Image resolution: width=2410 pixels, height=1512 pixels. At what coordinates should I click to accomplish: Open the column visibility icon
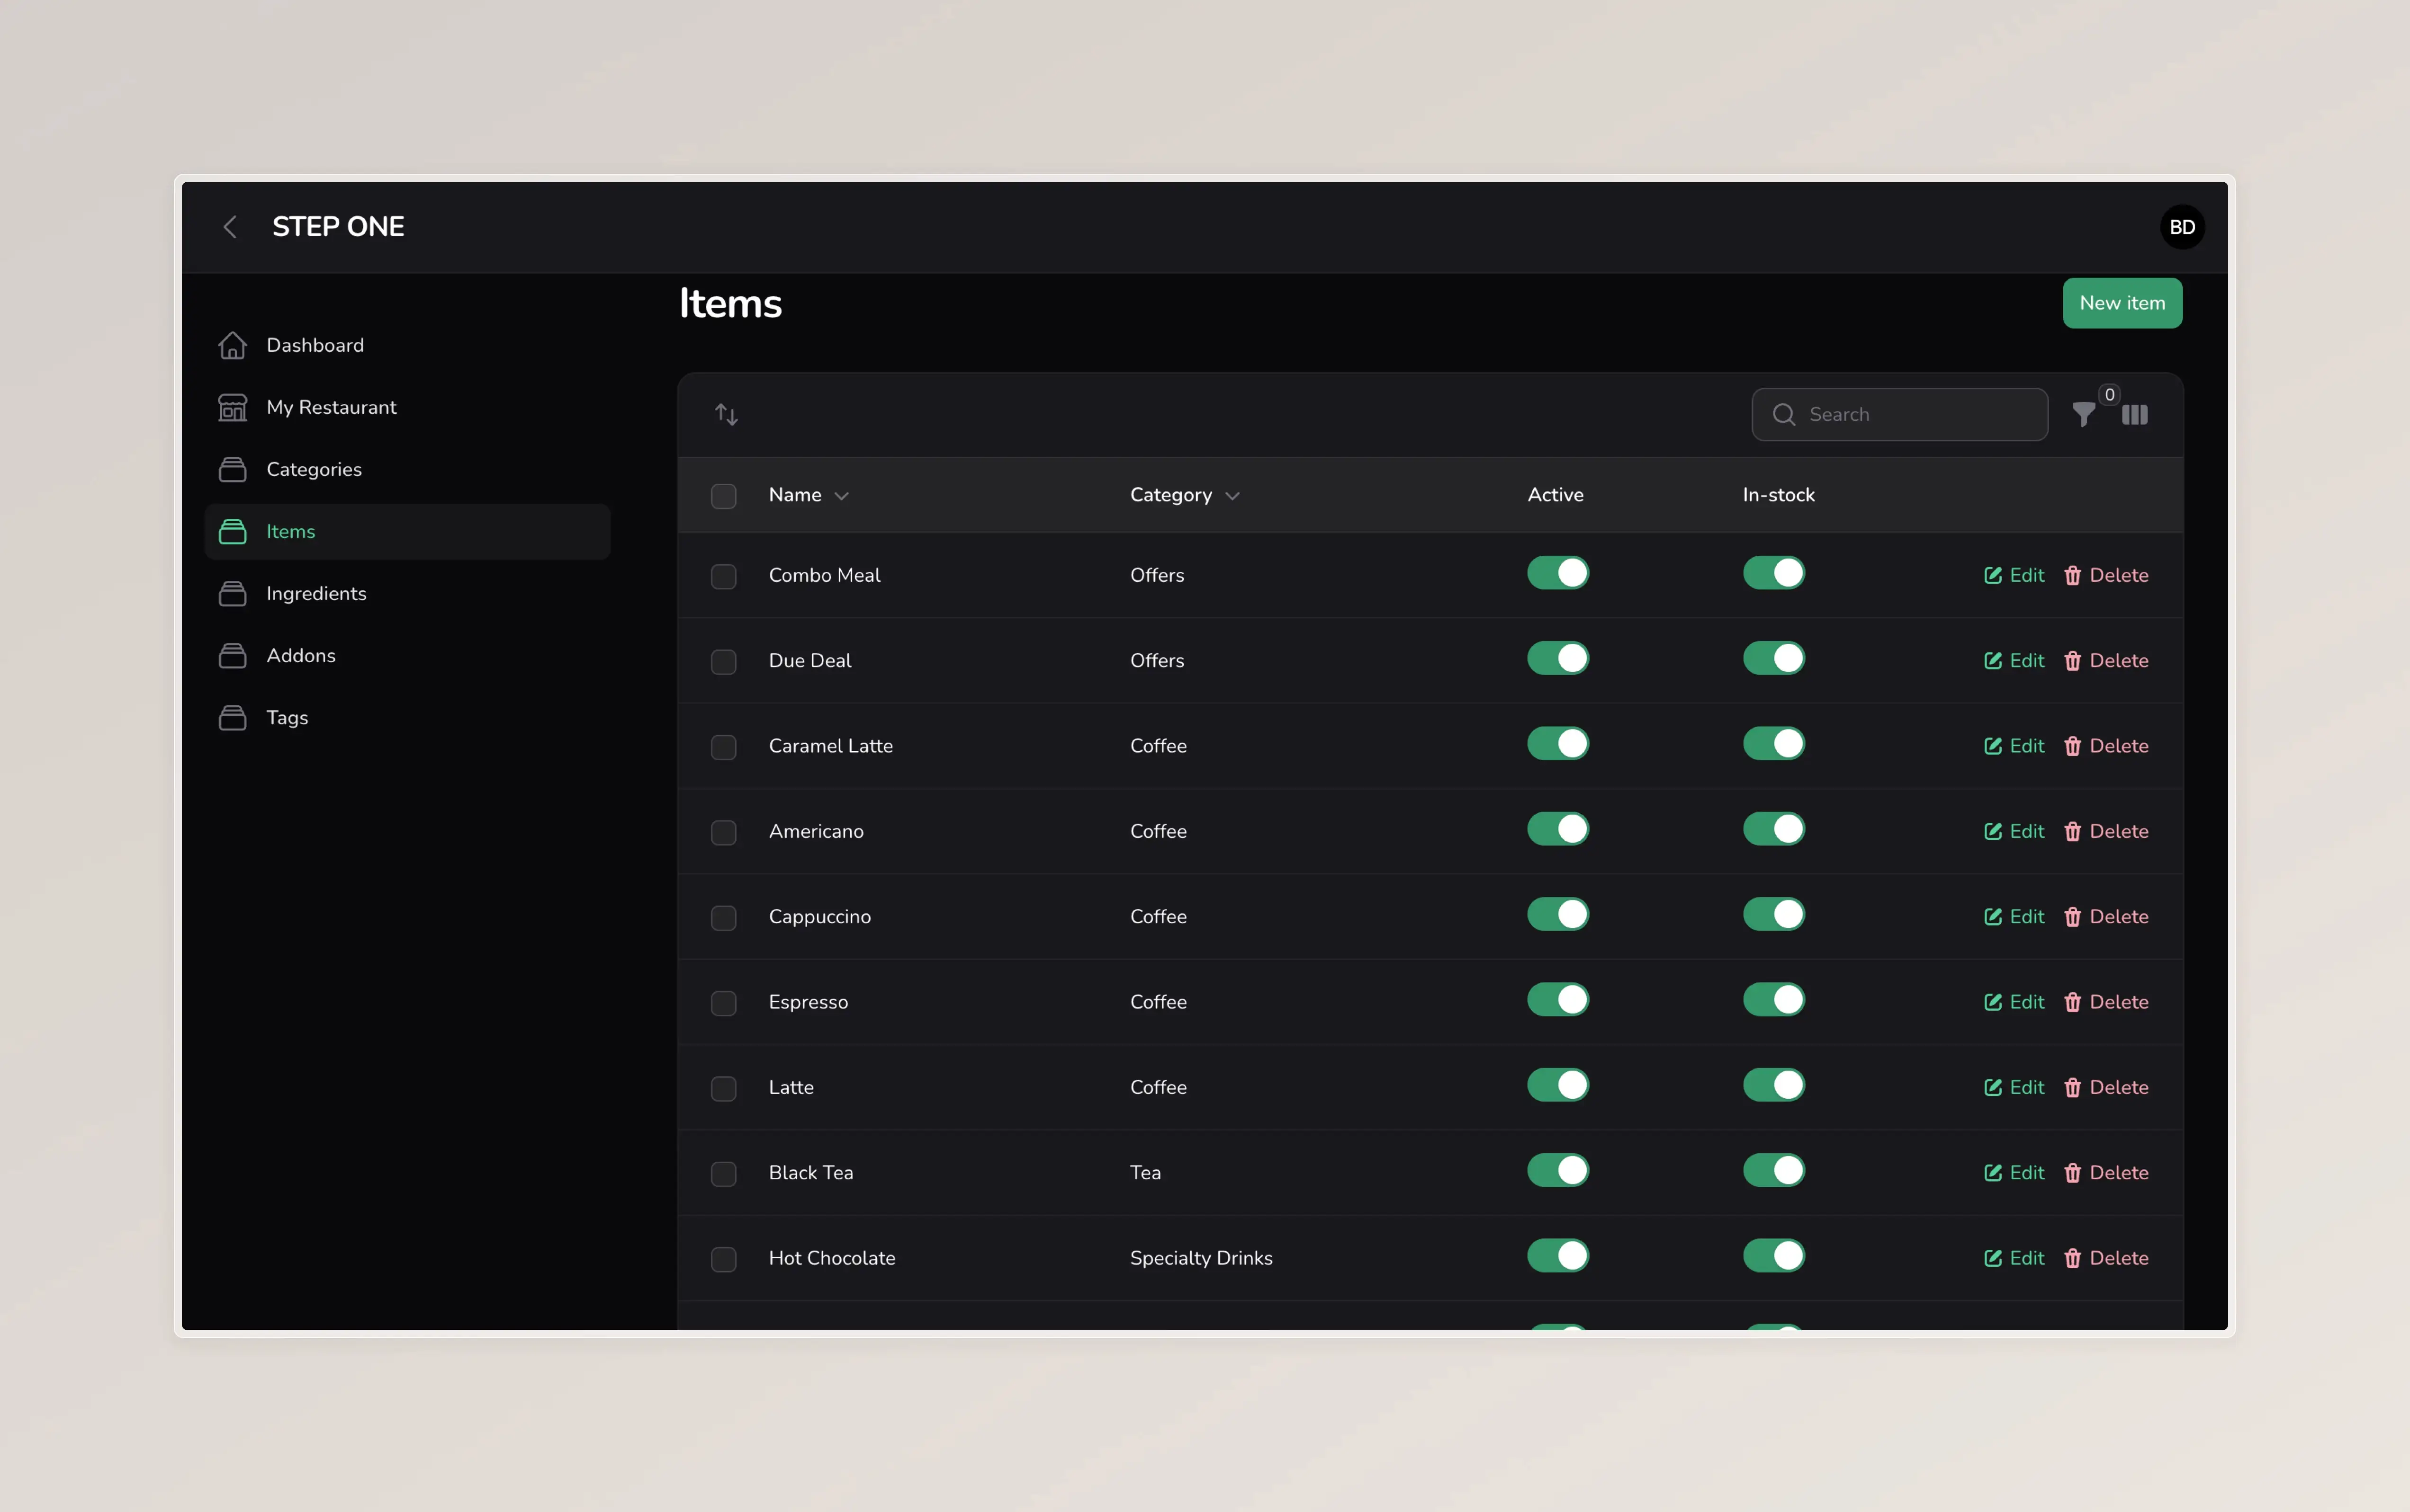tap(2134, 414)
